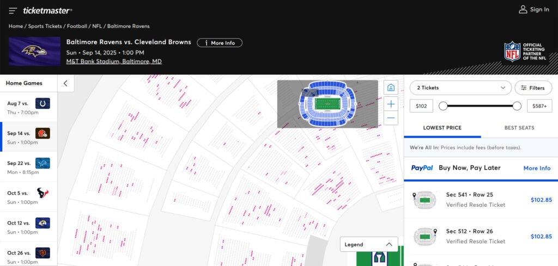This screenshot has height=266, width=558.
Task: Select Detroit Lions game on Sep 22
Action: pyautogui.click(x=28, y=167)
